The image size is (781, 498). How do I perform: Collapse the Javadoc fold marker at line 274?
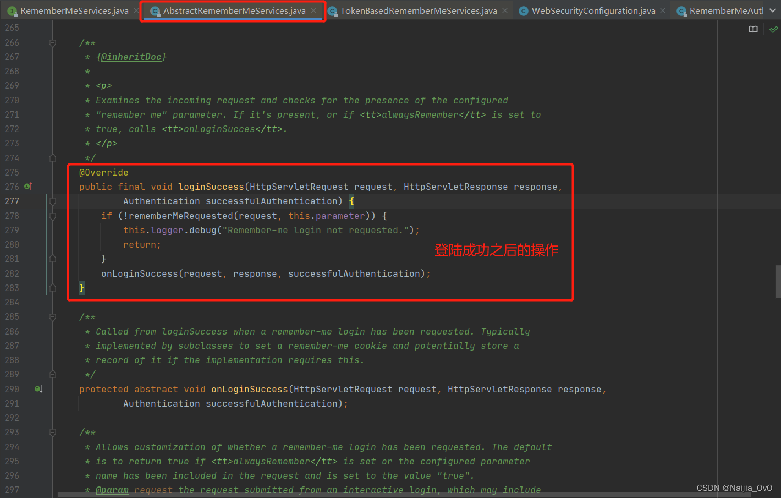point(53,158)
